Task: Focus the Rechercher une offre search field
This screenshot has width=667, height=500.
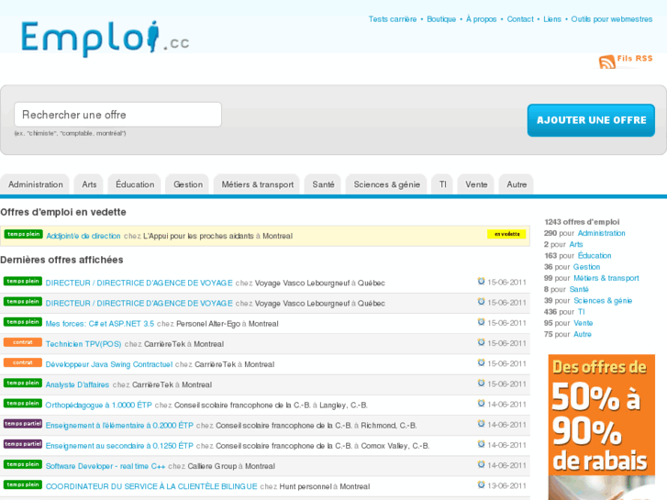Action: point(117,115)
